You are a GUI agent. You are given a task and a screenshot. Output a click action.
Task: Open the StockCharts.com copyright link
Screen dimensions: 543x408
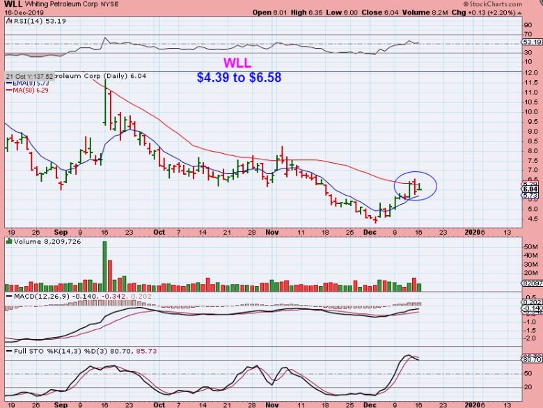click(x=493, y=4)
